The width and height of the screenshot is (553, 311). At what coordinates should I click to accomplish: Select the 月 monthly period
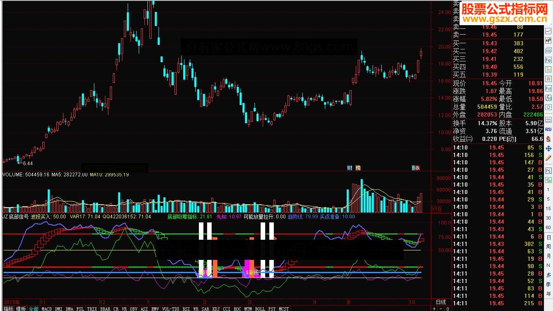coord(548,256)
